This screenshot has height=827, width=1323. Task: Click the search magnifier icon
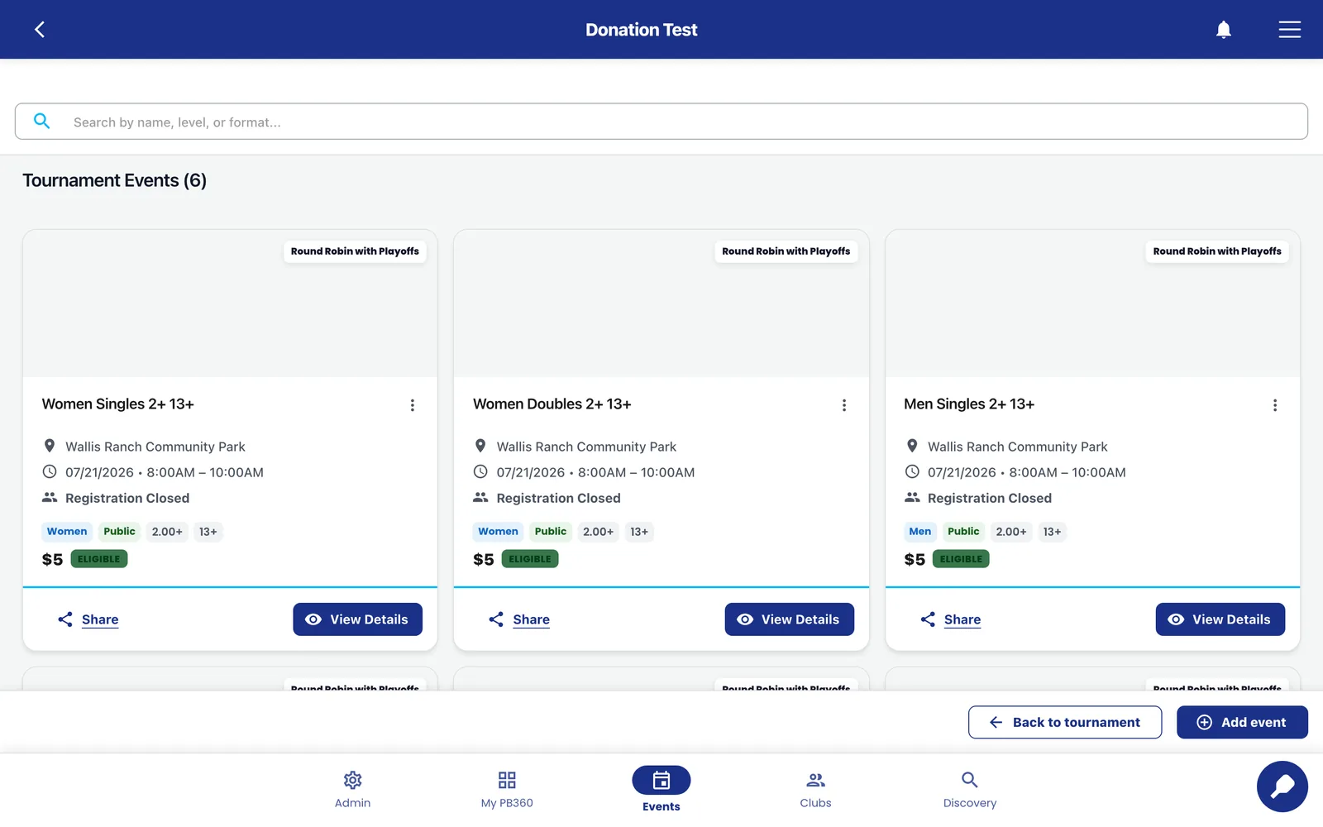click(x=41, y=122)
